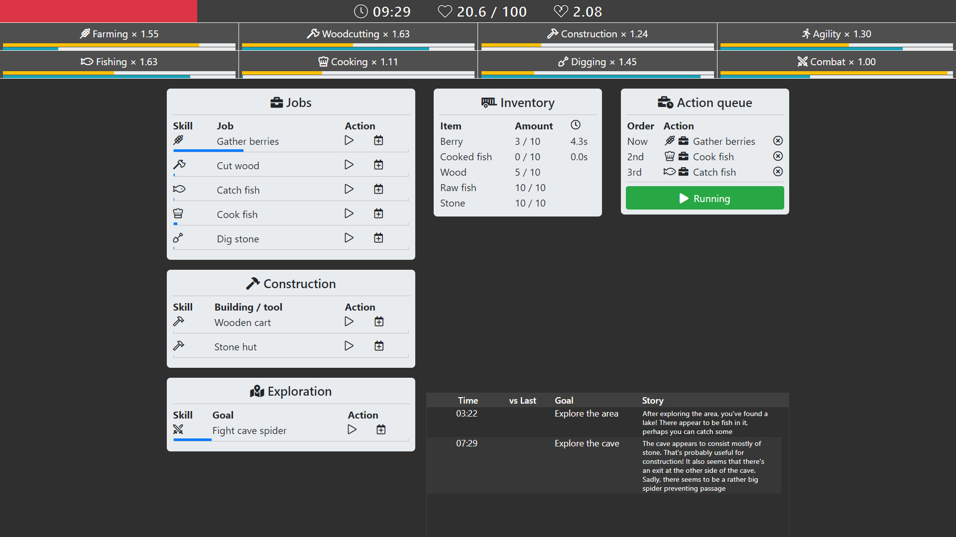The height and width of the screenshot is (537, 956).
Task: Start the Dig stone job
Action: (x=349, y=238)
